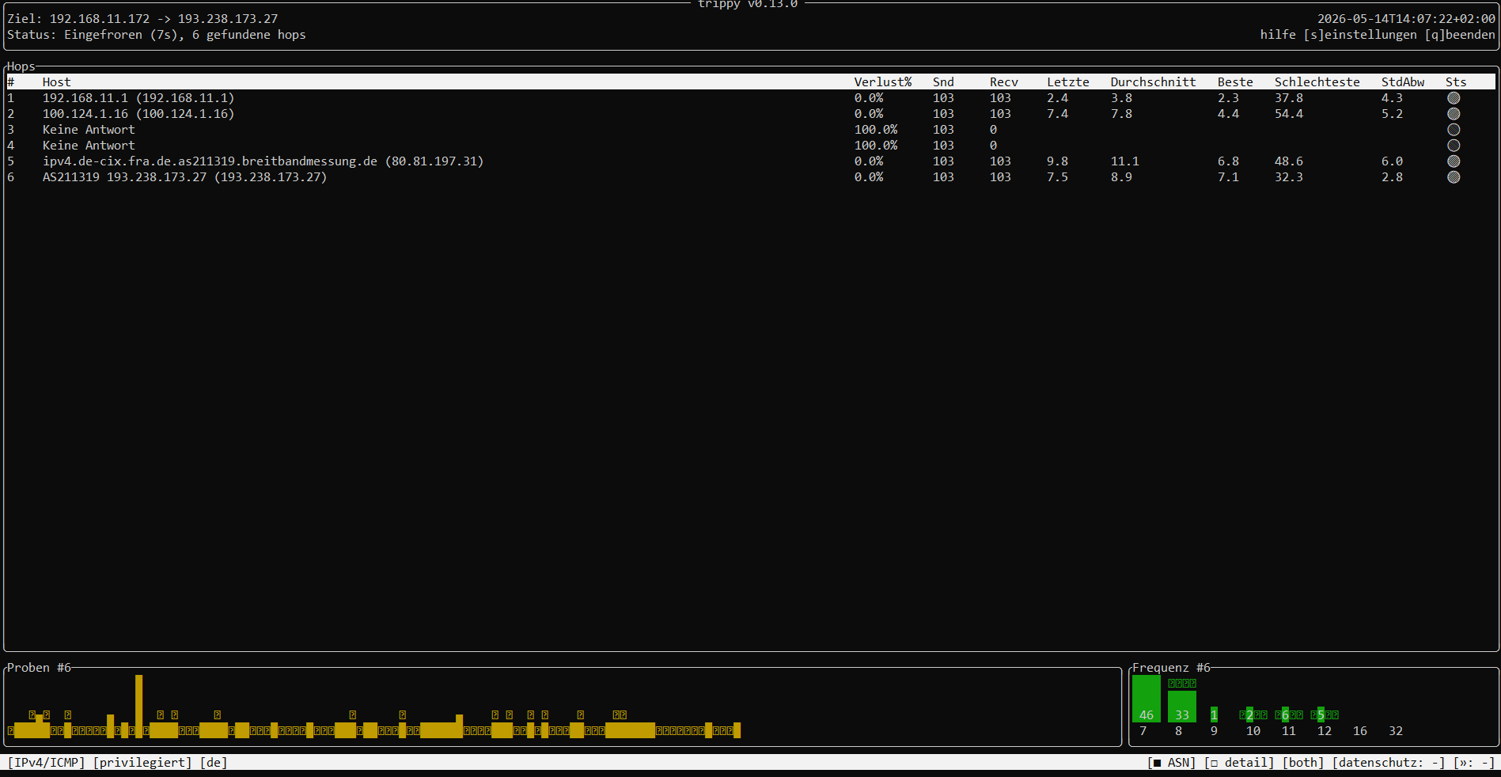Click the Status Eingefroren line
This screenshot has height=777, width=1501.
[x=157, y=35]
